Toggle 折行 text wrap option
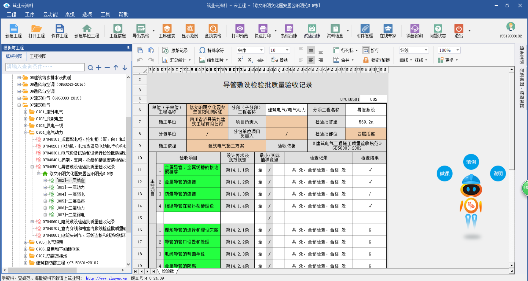This screenshot has height=281, width=528. click(x=371, y=50)
